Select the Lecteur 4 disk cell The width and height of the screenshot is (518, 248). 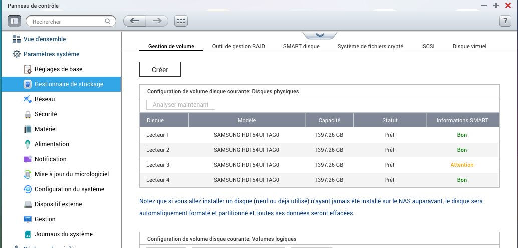(158, 180)
